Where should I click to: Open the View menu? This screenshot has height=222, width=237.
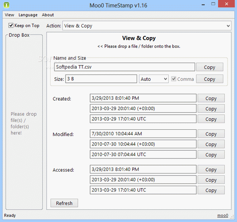[x=9, y=15]
